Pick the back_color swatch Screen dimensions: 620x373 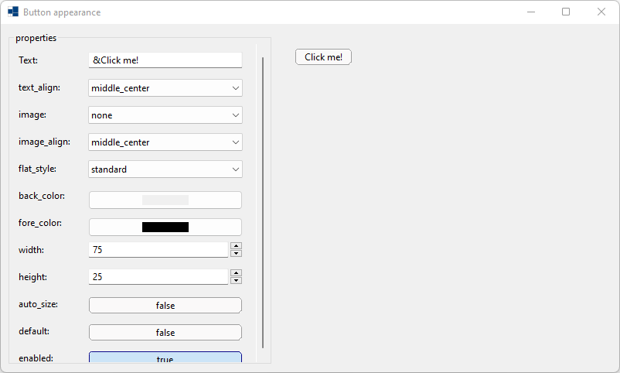[165, 200]
